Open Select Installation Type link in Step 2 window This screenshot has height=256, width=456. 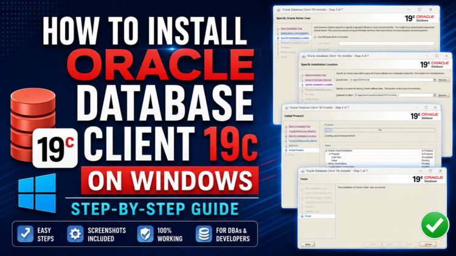coord(291,29)
